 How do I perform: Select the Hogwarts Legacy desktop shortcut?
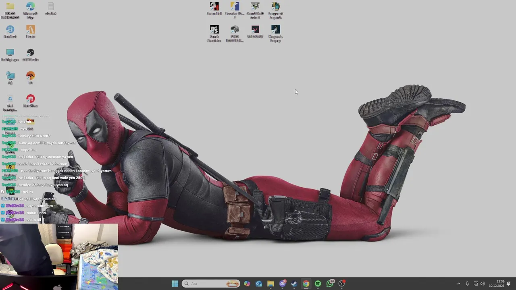(275, 34)
